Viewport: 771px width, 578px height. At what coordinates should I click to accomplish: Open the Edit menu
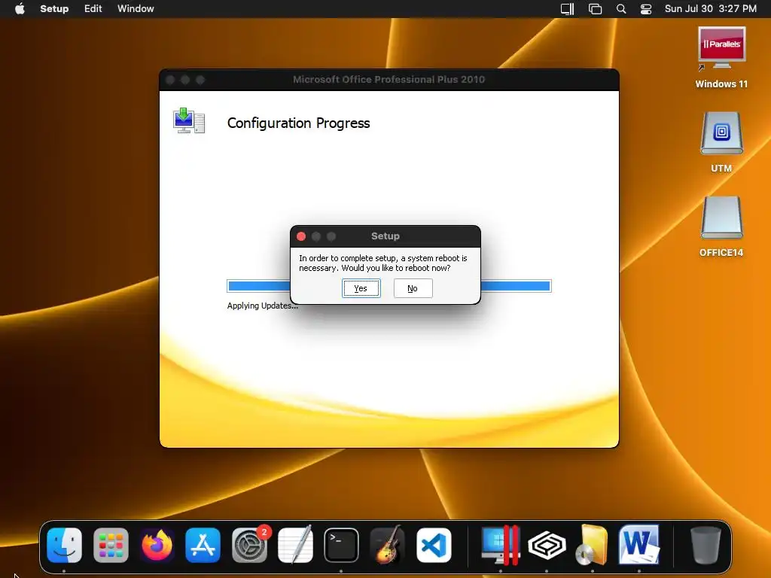[x=93, y=8]
